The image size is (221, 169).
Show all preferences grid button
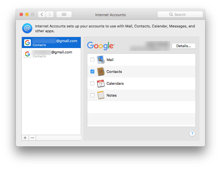tap(64, 14)
